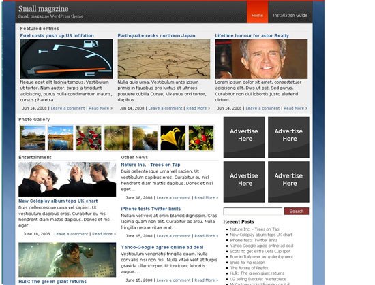Click the actor Beatty portrait image
This screenshot has height=285, width=375.
tap(261, 59)
